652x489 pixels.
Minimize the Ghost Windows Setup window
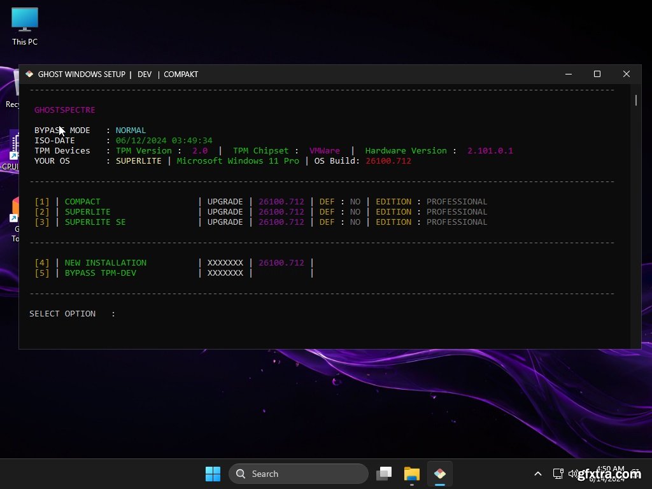(x=568, y=74)
